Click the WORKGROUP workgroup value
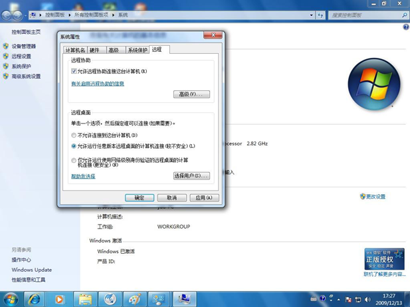Viewport: 410px width, 307px height. point(173,227)
